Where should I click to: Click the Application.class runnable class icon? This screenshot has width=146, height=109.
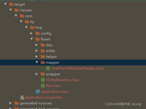[x=38, y=92]
